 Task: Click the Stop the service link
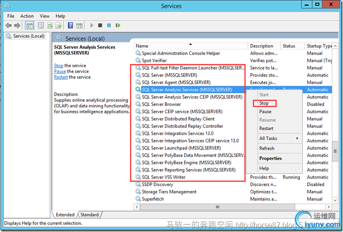58,65
